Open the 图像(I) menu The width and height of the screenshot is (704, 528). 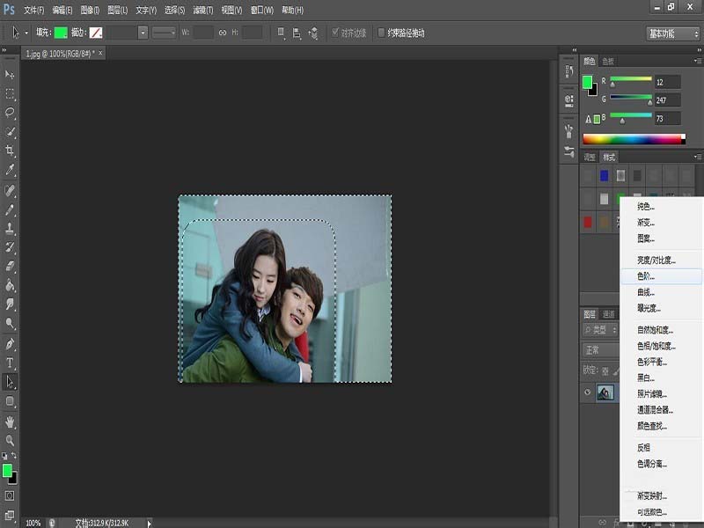coord(90,10)
